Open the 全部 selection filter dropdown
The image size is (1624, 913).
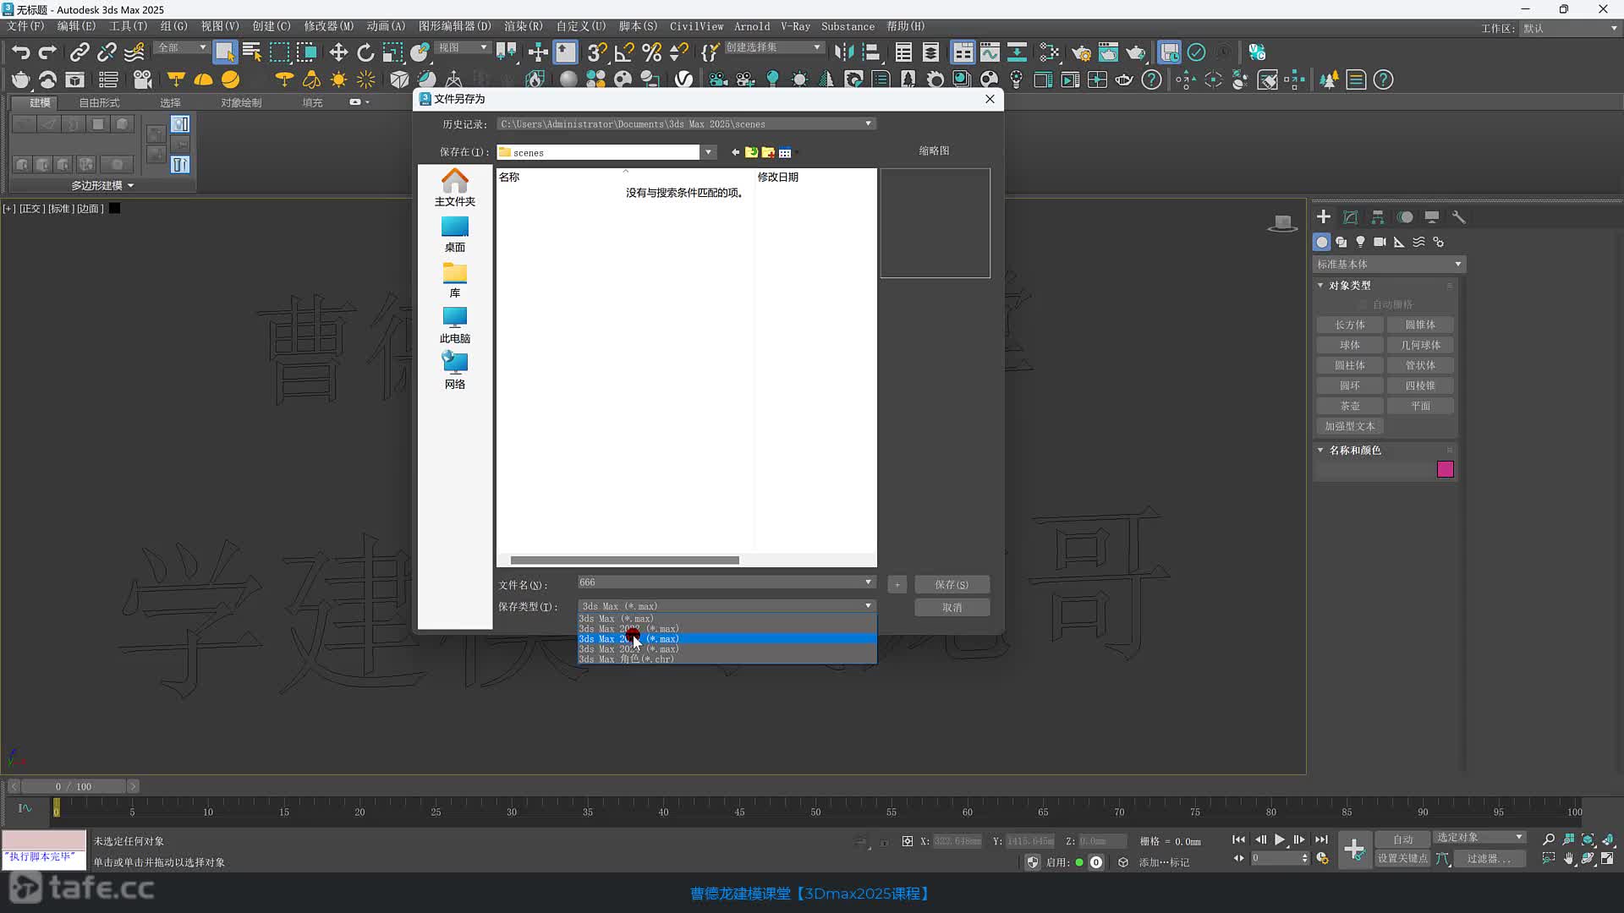[x=182, y=47]
